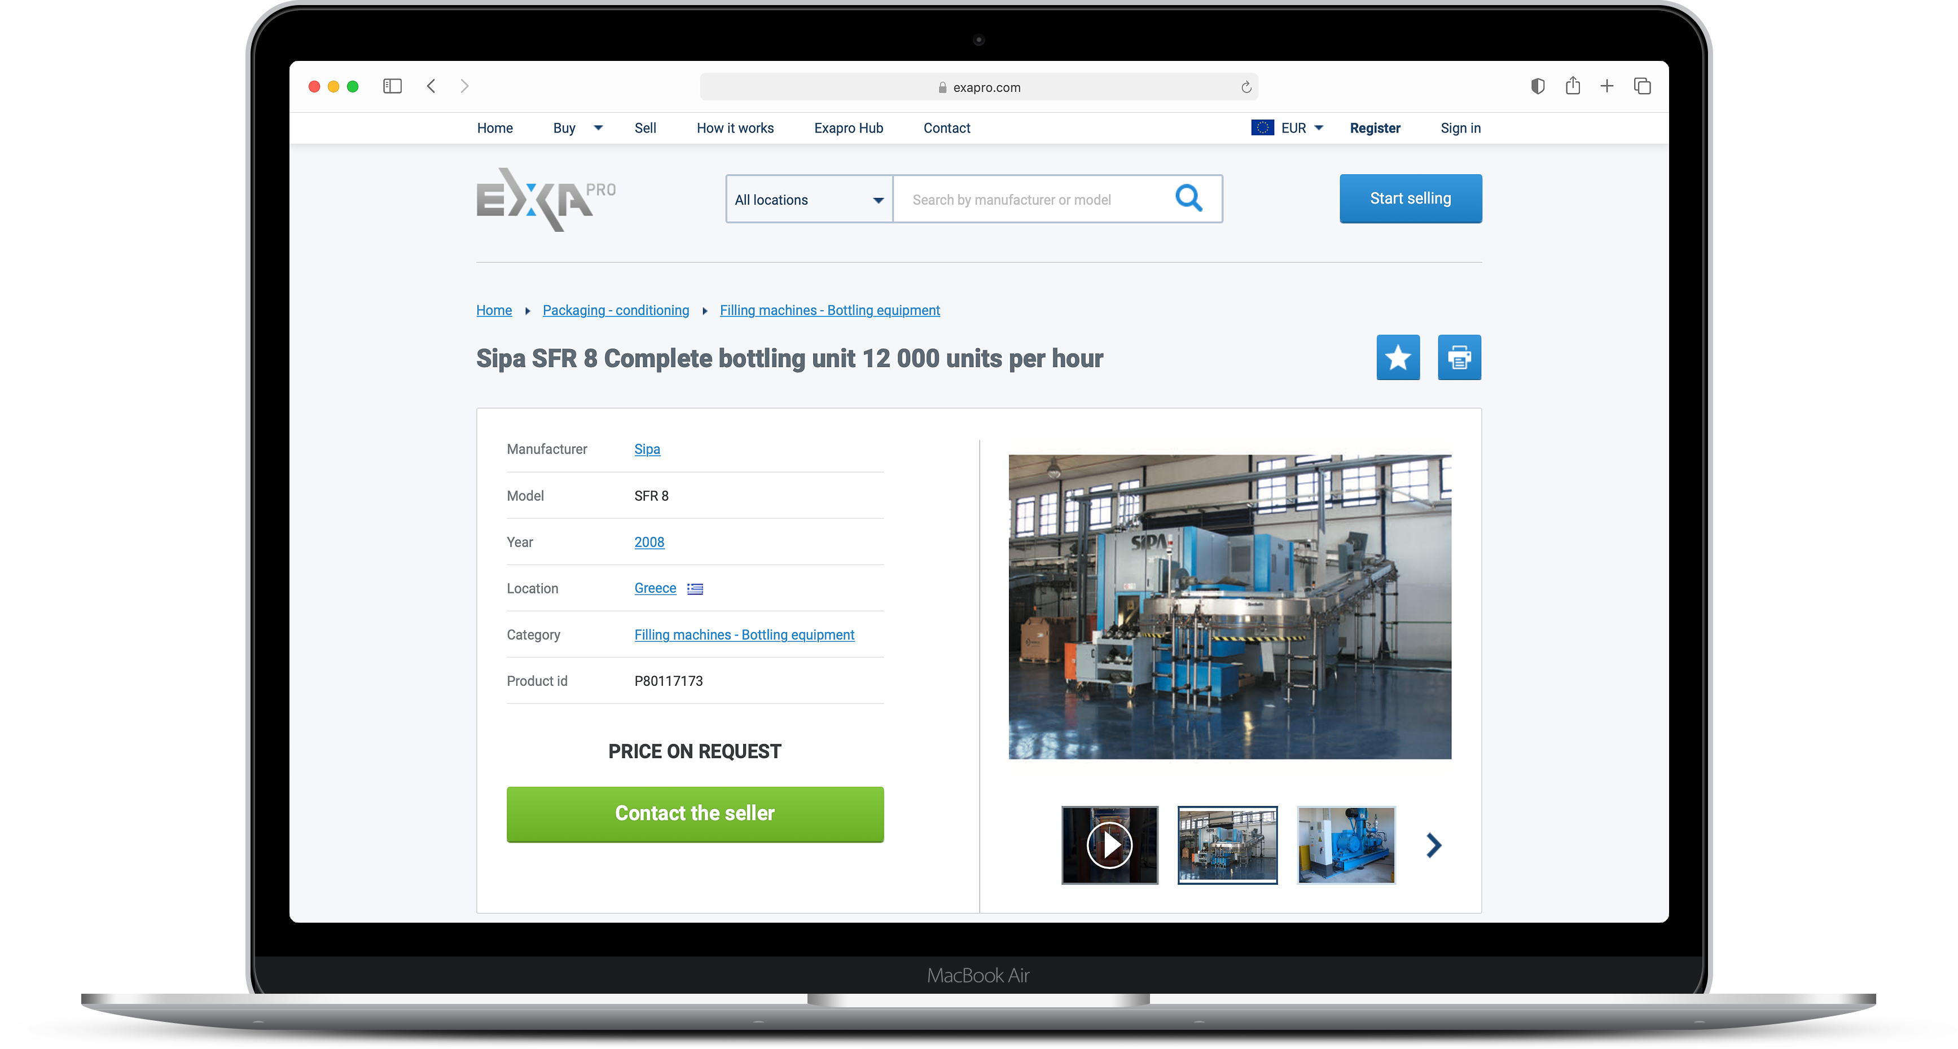Click the Sipa manufacturer link

646,448
